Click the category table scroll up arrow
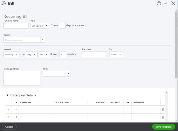Image resolution: width=178 pixels, height=131 pixels. tap(166, 92)
